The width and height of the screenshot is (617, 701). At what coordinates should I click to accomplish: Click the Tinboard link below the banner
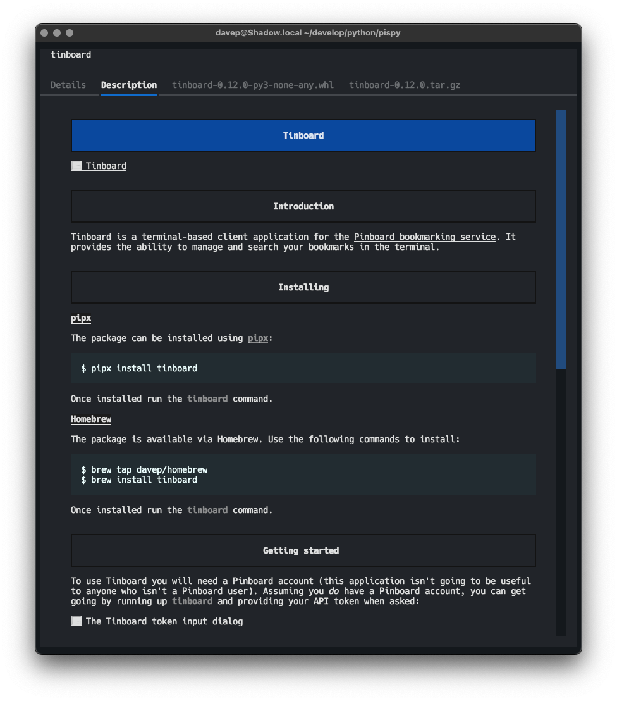click(107, 165)
